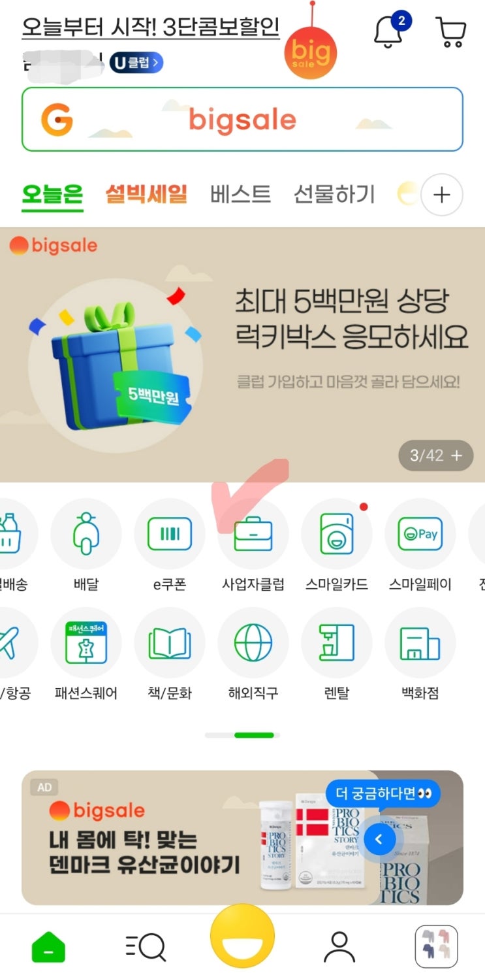
Task: Open the 스마일카드 icon
Action: tap(337, 534)
